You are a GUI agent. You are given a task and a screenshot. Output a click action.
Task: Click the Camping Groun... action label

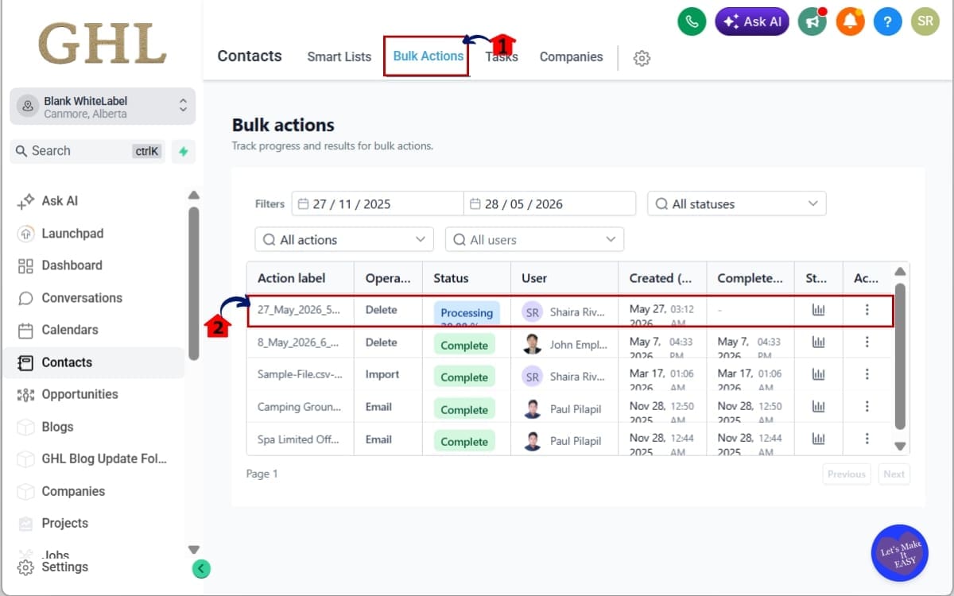[299, 407]
